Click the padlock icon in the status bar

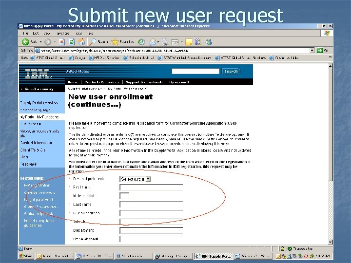282,248
